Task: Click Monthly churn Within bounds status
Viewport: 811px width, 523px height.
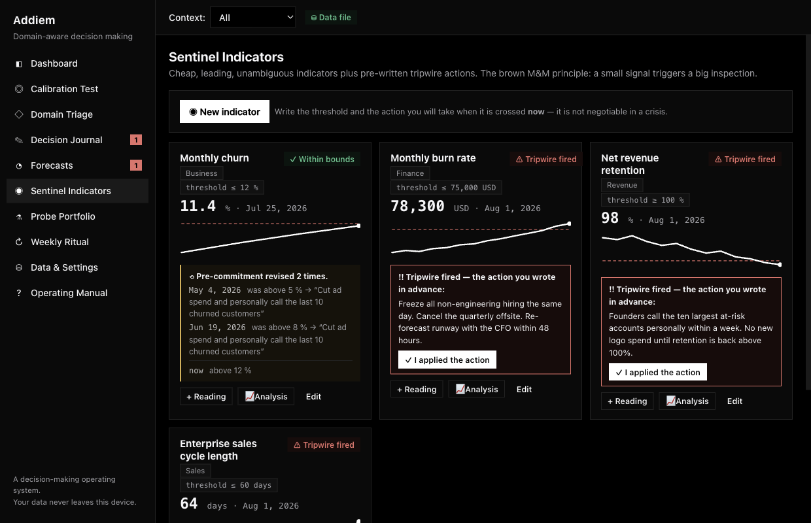Action: [322, 159]
